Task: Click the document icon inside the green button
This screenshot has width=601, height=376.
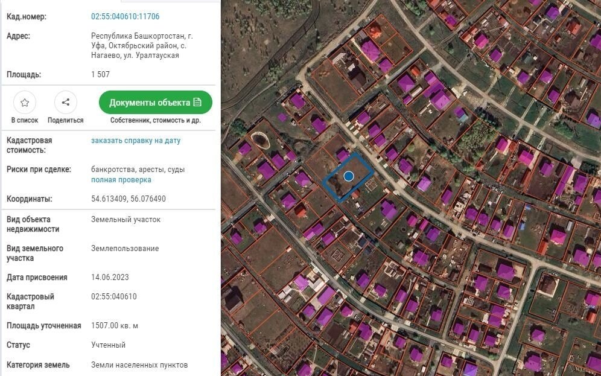Action: click(x=197, y=103)
